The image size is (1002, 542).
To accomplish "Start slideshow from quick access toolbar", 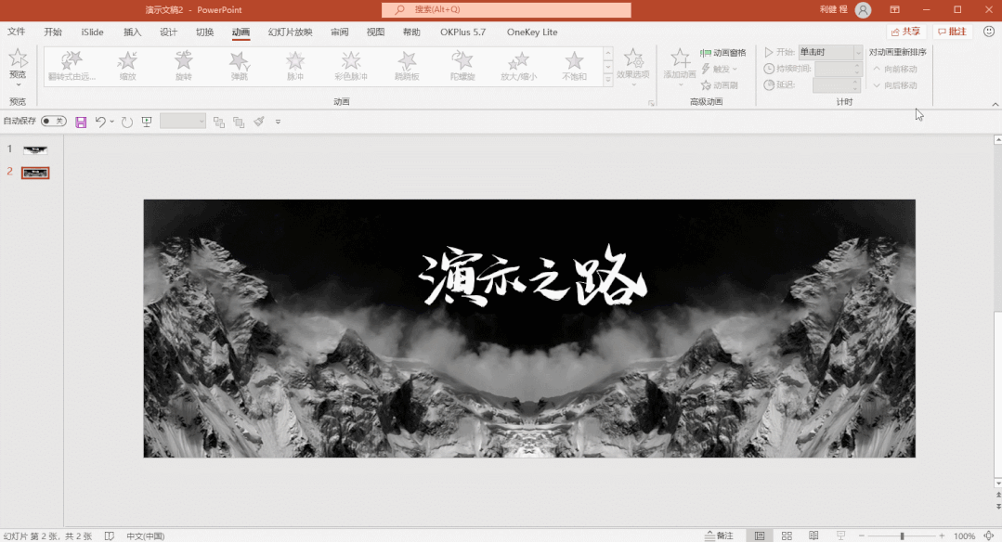I will (147, 122).
